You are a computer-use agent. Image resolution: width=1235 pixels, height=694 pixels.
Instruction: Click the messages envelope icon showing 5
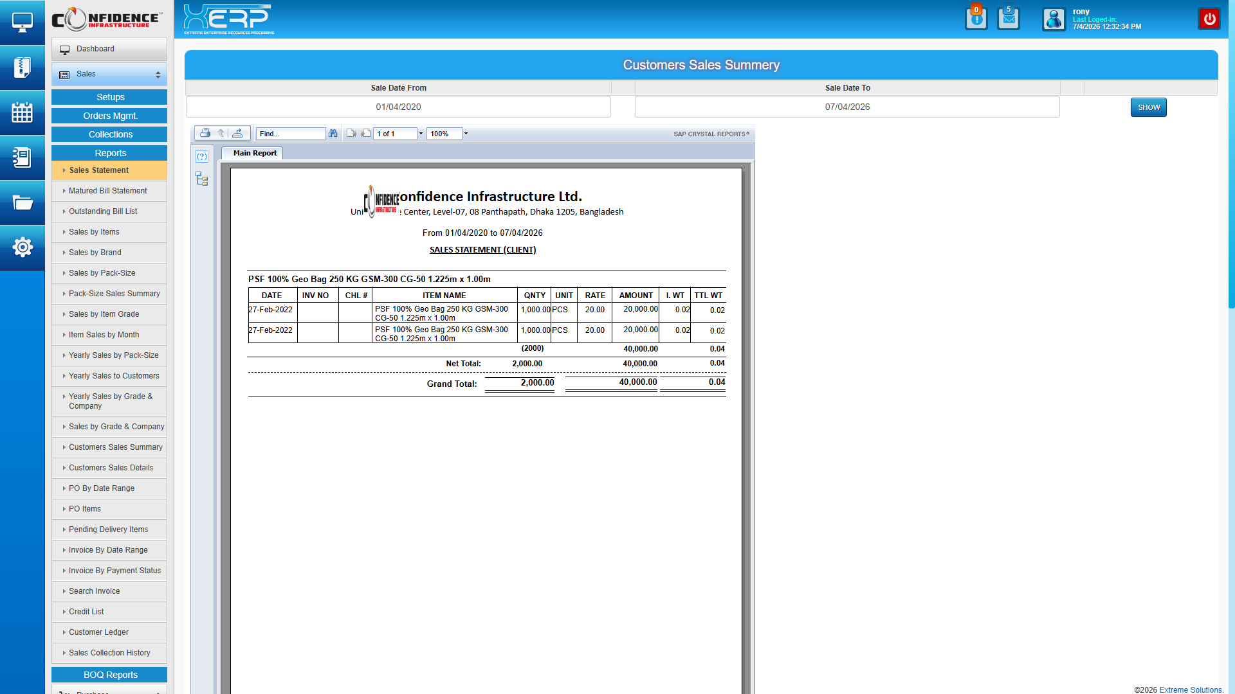click(x=1009, y=19)
